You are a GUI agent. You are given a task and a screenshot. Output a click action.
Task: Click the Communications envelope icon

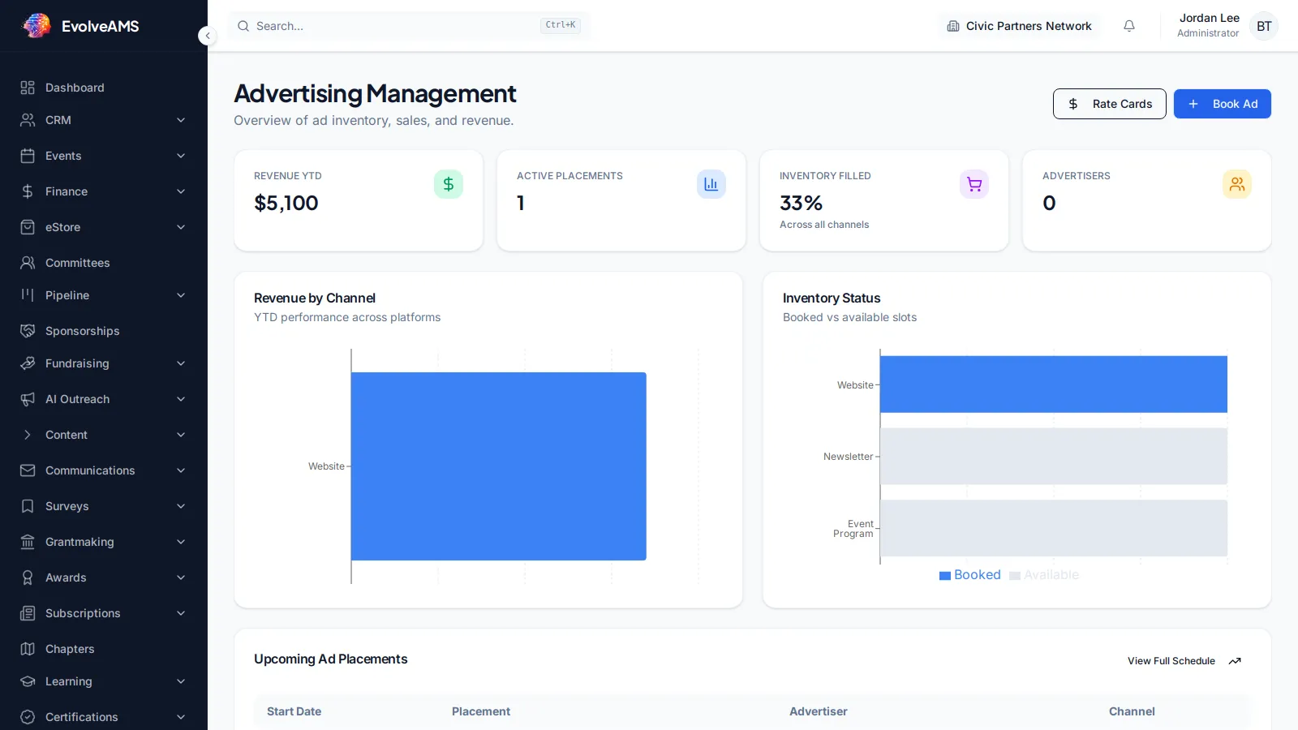point(28,470)
